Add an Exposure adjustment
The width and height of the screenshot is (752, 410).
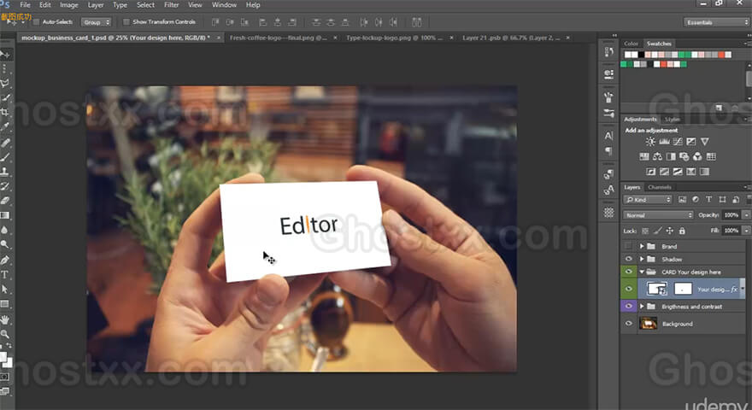691,142
